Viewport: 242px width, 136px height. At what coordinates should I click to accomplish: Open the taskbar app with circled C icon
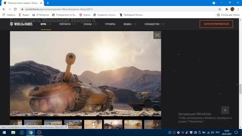pyautogui.click(x=22, y=133)
